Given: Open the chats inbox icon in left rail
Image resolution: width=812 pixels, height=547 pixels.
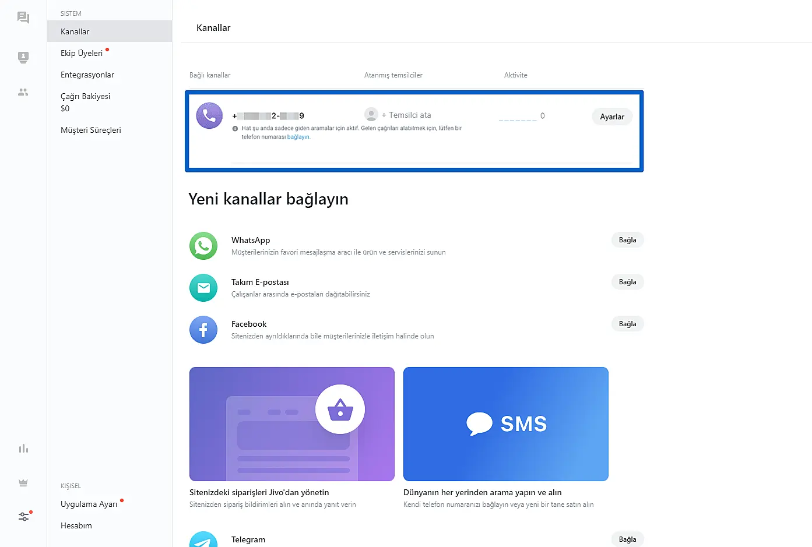Looking at the screenshot, I should (x=23, y=17).
